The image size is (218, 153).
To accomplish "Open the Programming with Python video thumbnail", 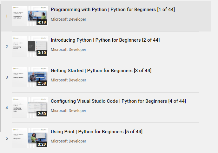I will point(30,16).
